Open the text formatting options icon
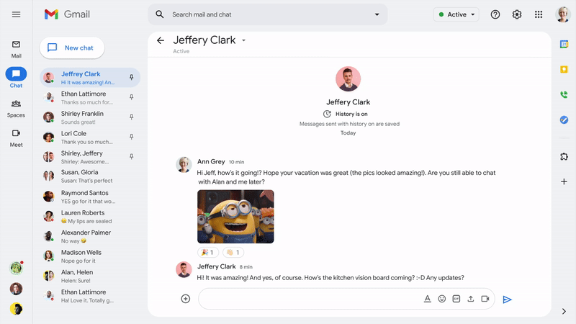This screenshot has height=324, width=576. [x=427, y=299]
